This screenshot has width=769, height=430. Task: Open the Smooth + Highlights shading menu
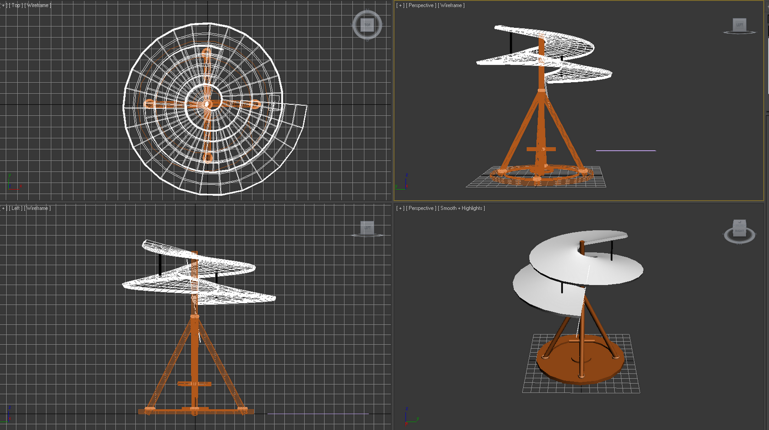461,208
